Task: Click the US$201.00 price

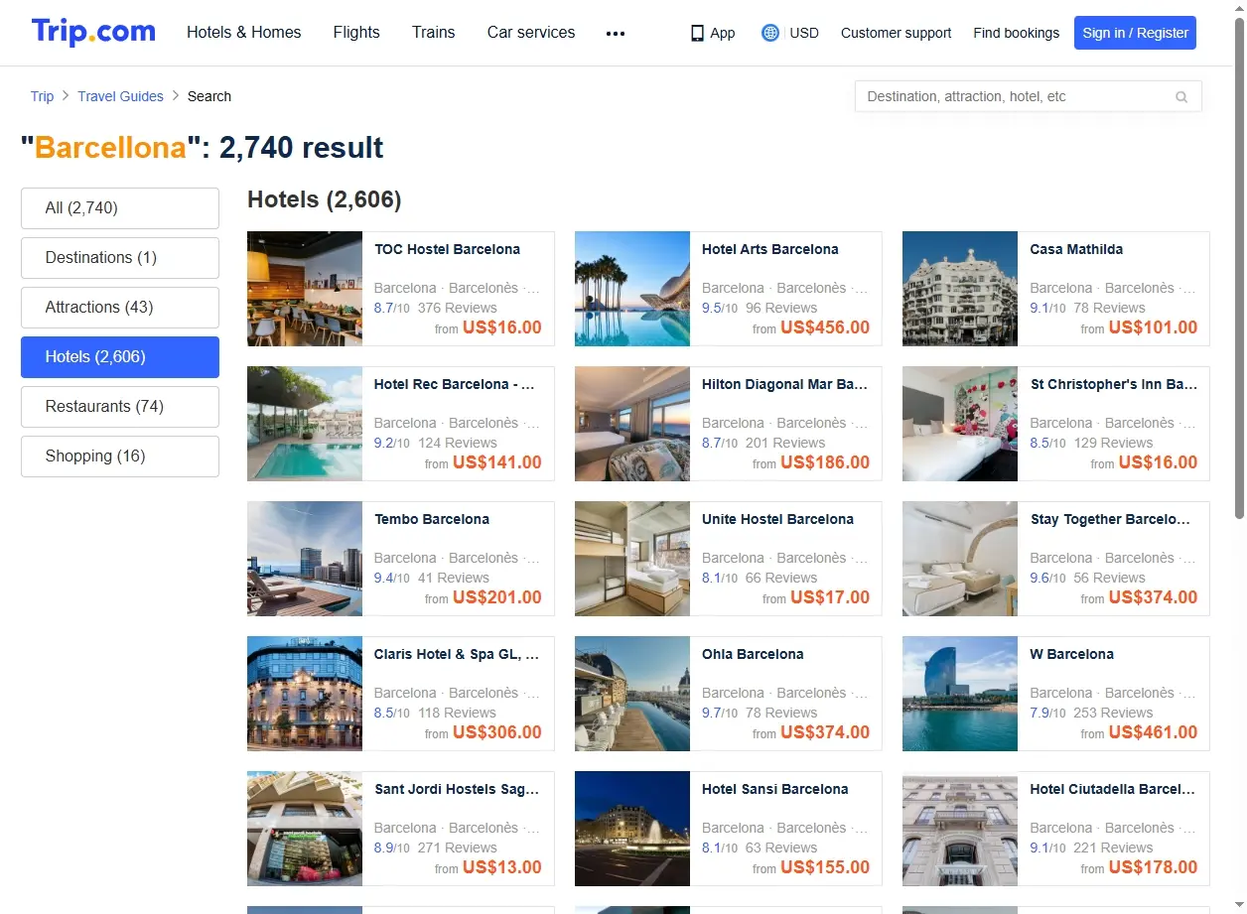Action: click(497, 597)
